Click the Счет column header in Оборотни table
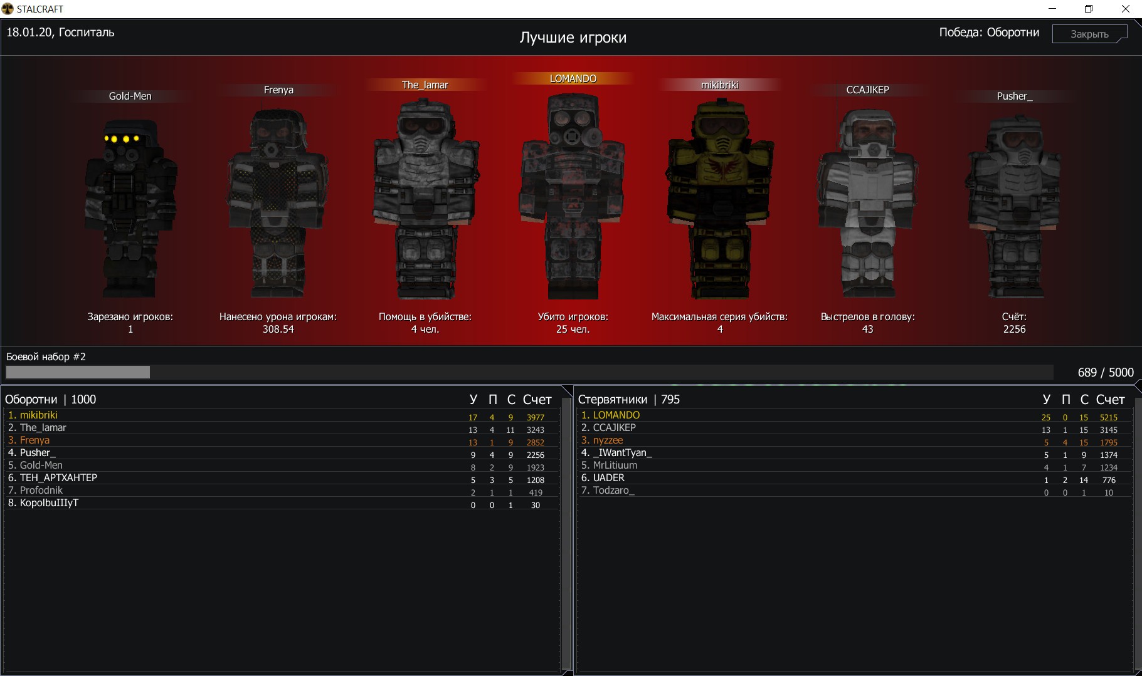 click(537, 400)
